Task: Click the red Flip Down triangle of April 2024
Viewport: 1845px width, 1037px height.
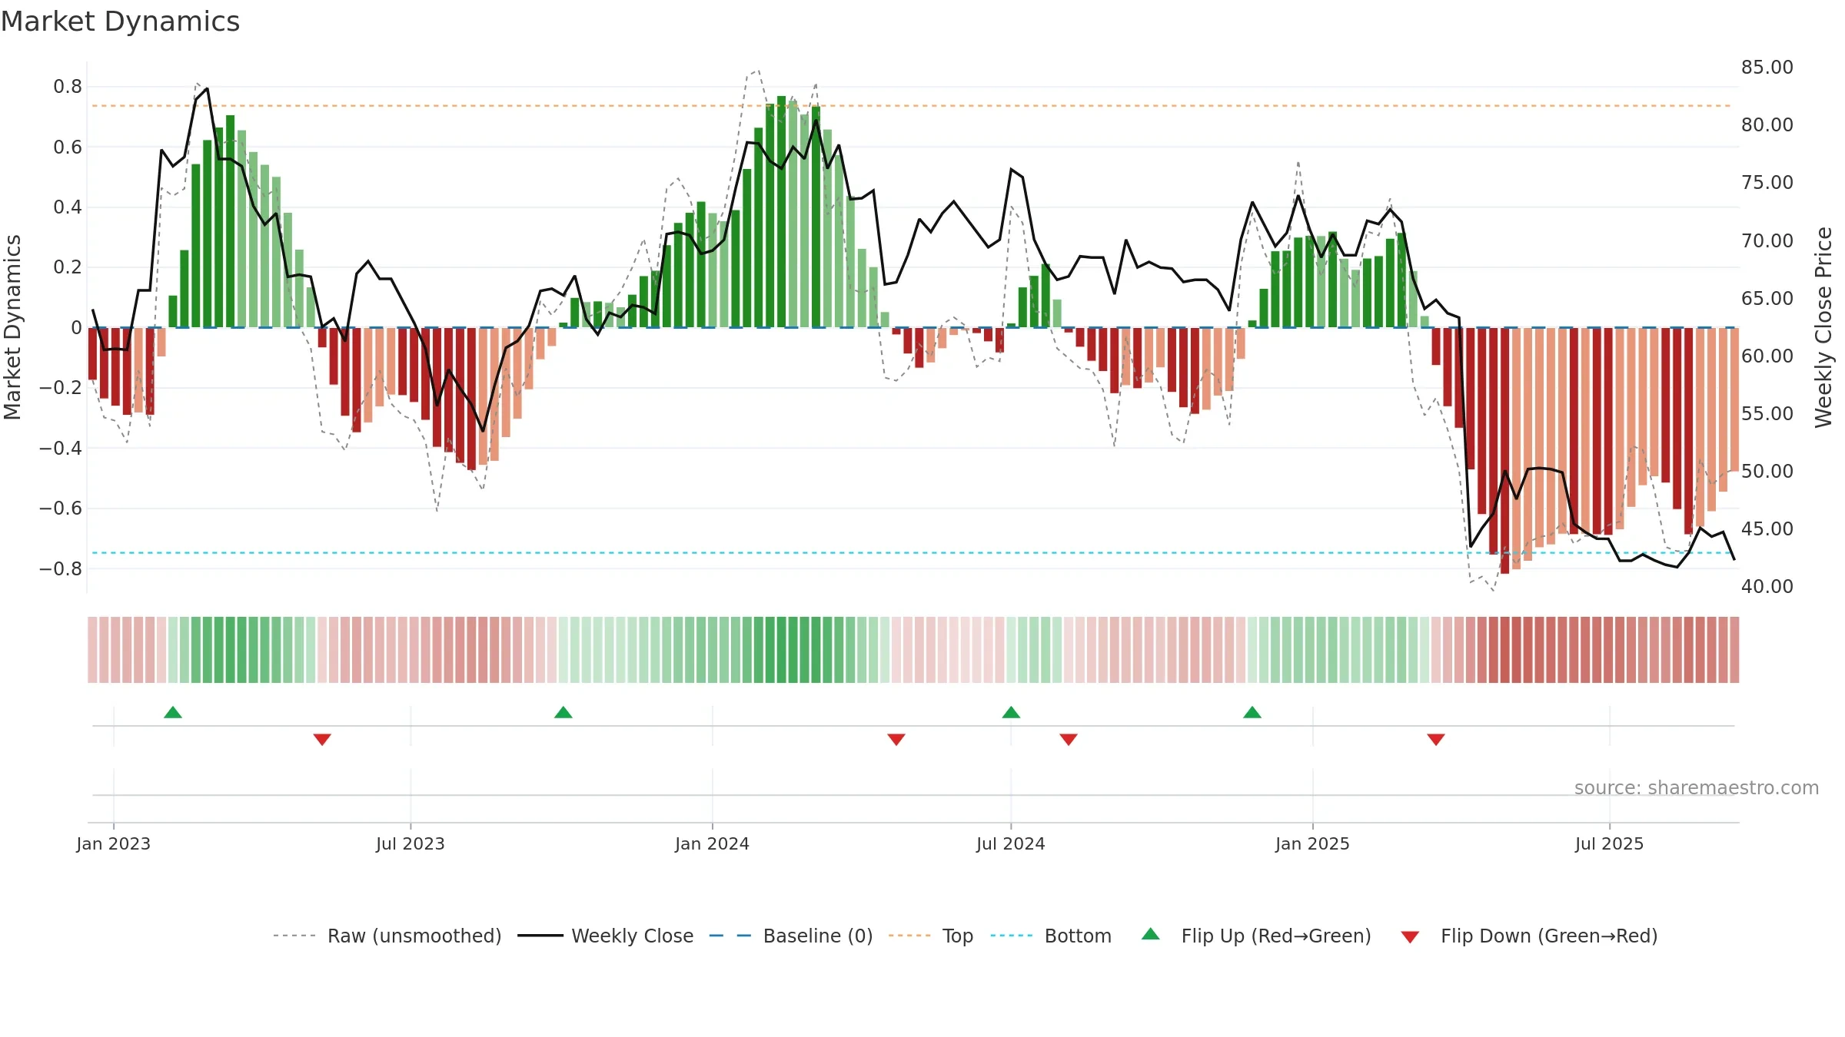Action: 896,739
